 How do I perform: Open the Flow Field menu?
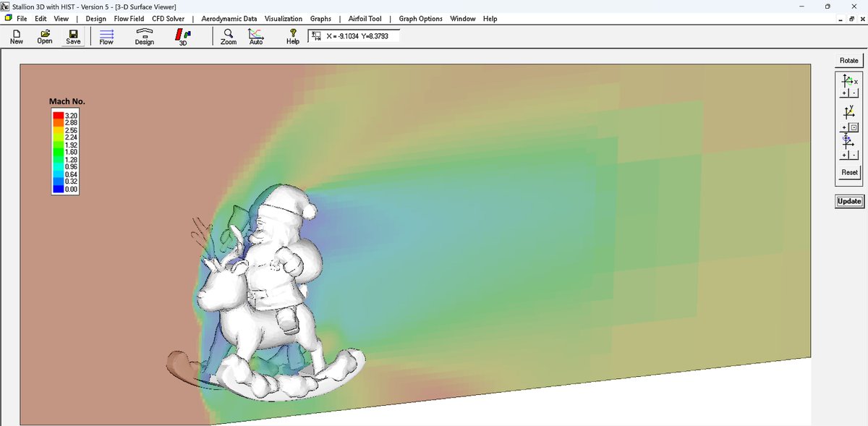129,19
